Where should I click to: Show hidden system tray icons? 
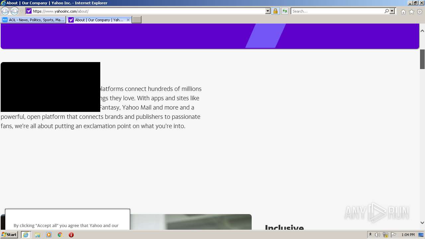tap(370, 235)
